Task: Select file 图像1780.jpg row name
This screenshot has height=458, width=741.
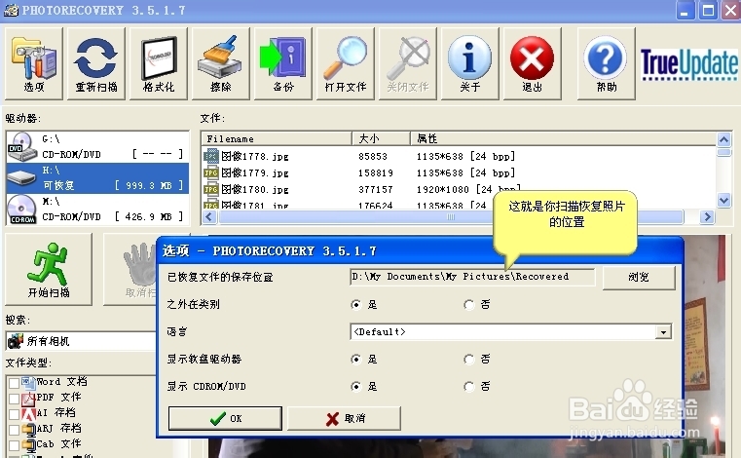Action: tap(255, 189)
